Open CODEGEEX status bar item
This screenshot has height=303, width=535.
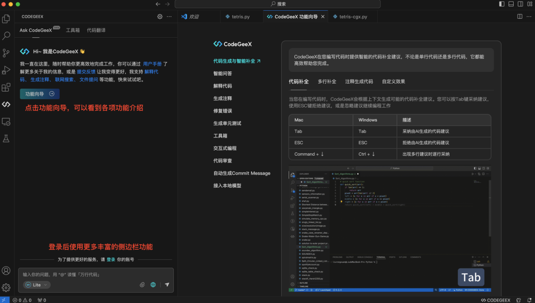click(x=495, y=300)
